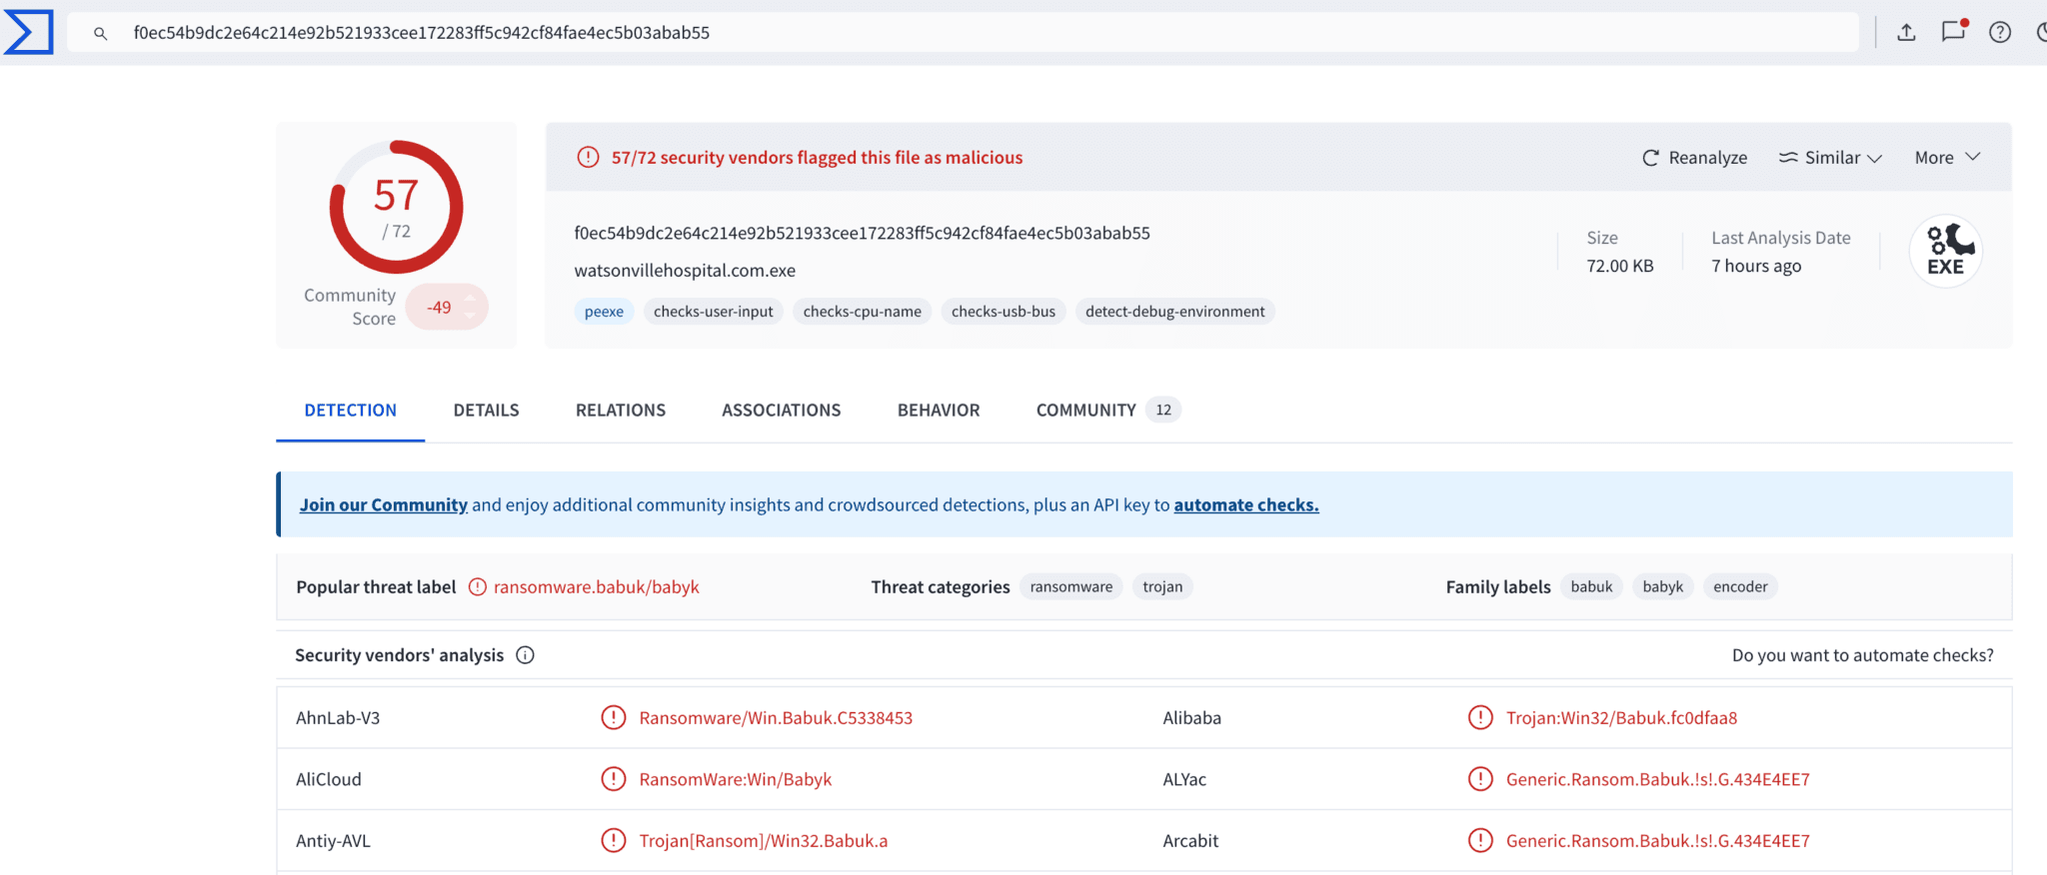This screenshot has height=875, width=2047.
Task: Click Trojan:Win32/Babuk.fc0dfaa8 detection name
Action: tap(1621, 718)
